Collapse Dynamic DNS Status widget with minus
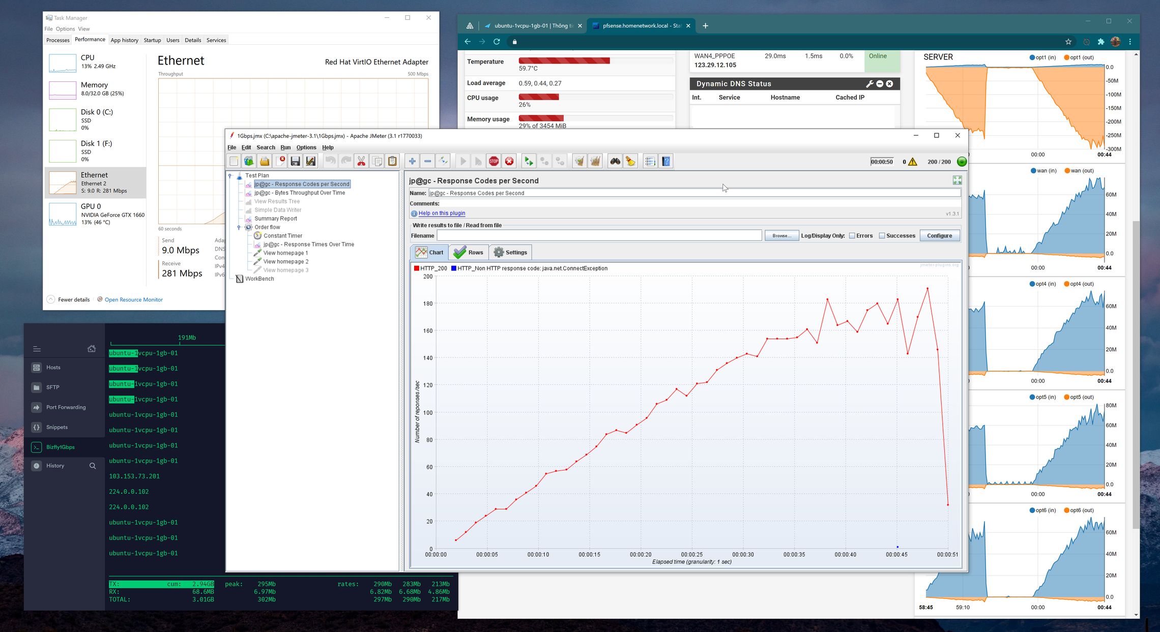1160x632 pixels. click(x=880, y=84)
